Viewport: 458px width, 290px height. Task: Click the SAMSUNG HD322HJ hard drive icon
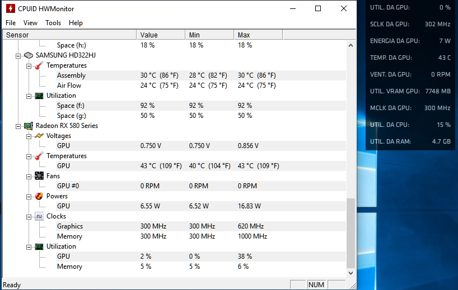point(29,55)
